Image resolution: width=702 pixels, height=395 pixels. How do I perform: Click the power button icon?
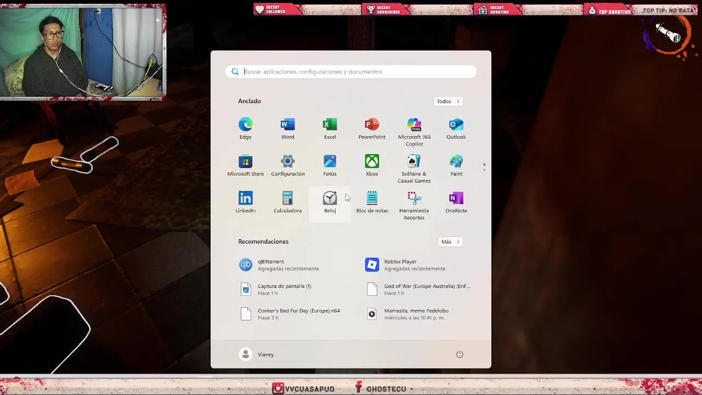tap(460, 354)
